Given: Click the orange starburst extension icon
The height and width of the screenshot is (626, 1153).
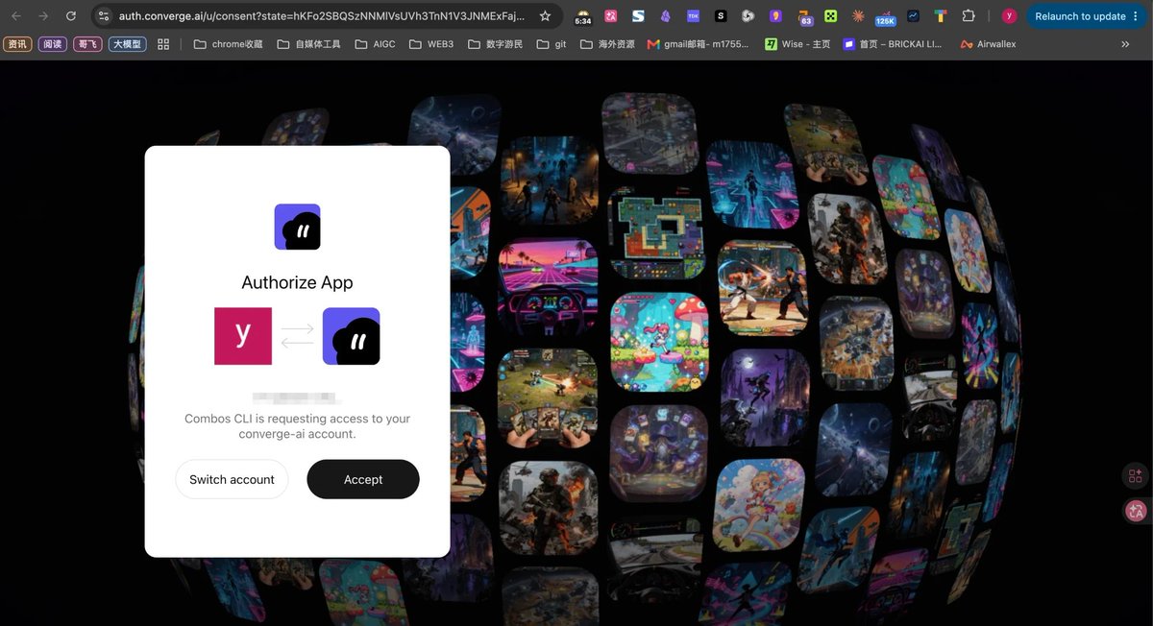Looking at the screenshot, I should point(858,16).
